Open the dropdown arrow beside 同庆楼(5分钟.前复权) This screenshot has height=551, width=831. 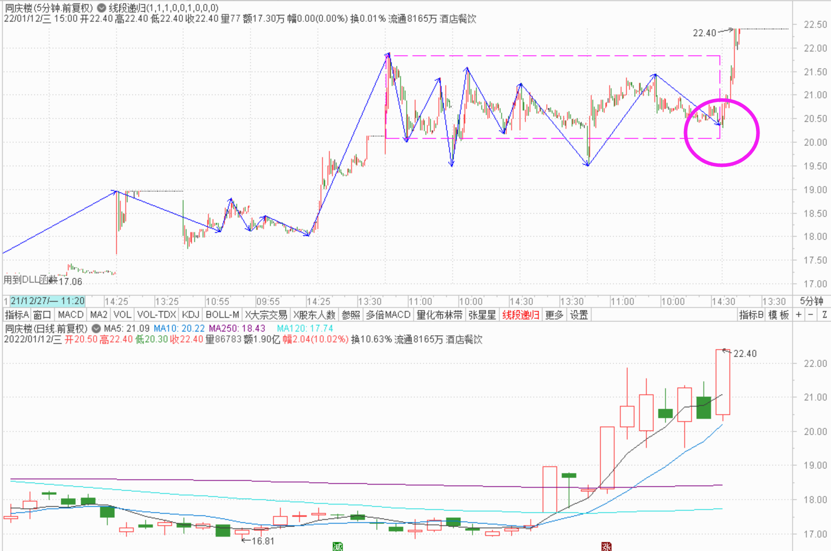(102, 8)
